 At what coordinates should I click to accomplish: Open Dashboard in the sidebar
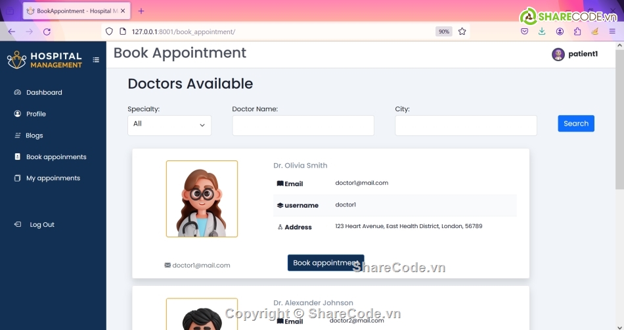(x=44, y=92)
